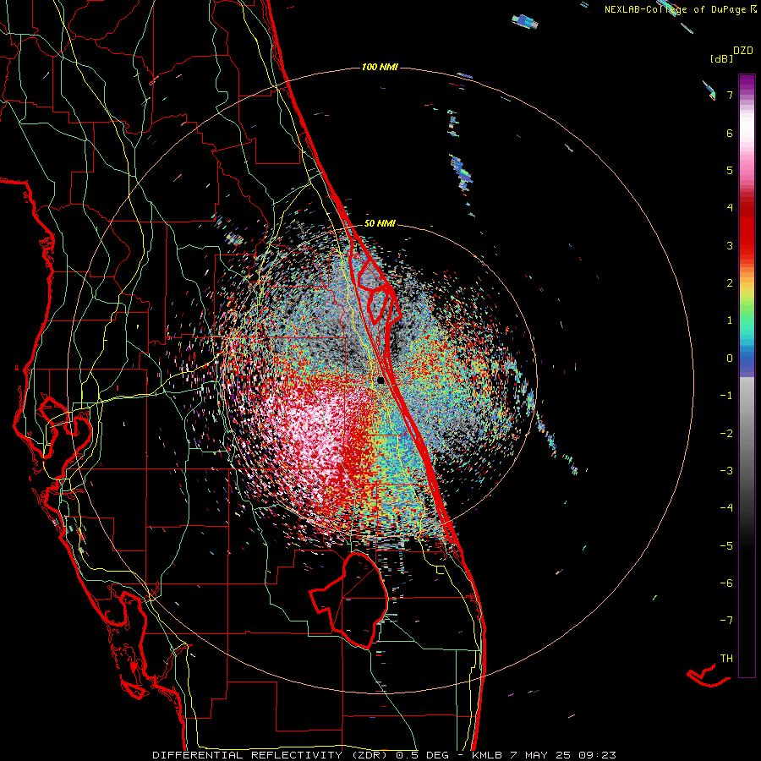Click the 5 value on the color scale
This screenshot has width=761, height=761.
click(x=730, y=170)
